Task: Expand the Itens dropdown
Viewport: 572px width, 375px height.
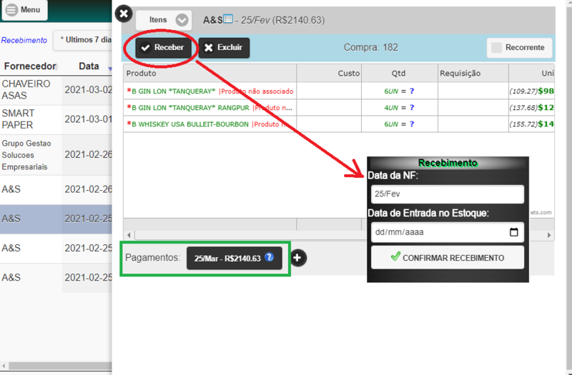Action: click(x=164, y=20)
